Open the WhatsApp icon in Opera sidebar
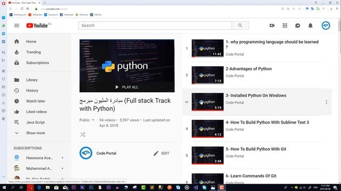 [x=4, y=25]
